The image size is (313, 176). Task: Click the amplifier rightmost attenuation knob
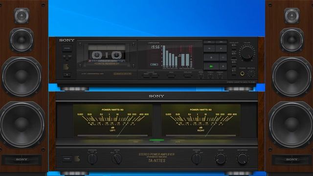pyautogui.click(x=243, y=158)
